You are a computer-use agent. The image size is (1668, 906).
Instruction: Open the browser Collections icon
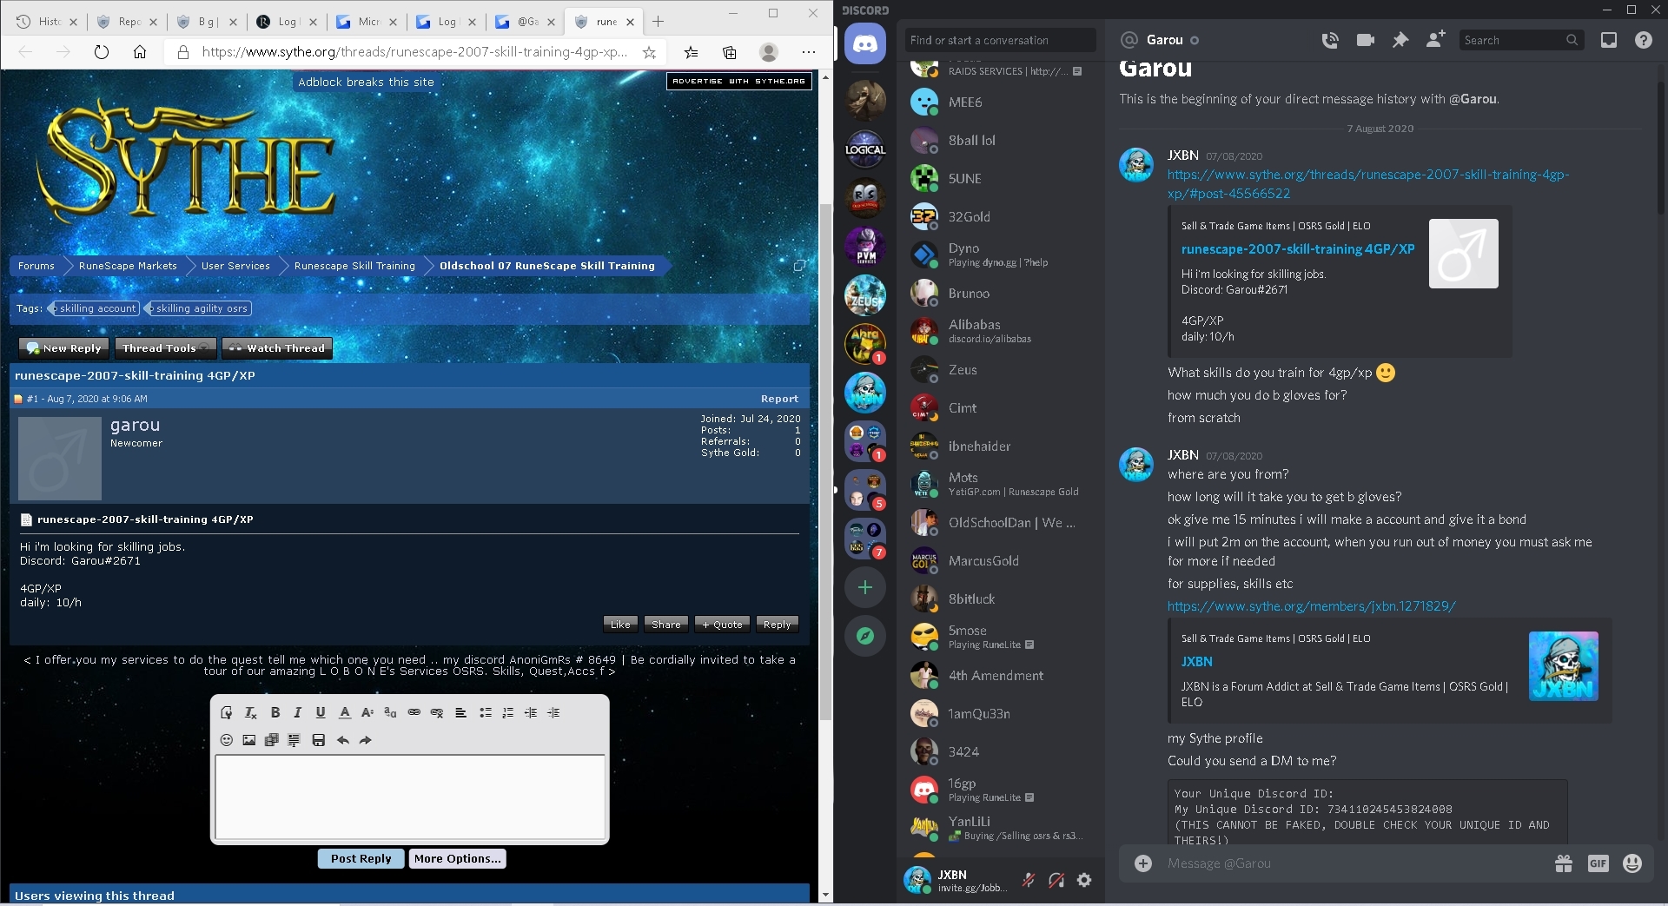tap(730, 52)
